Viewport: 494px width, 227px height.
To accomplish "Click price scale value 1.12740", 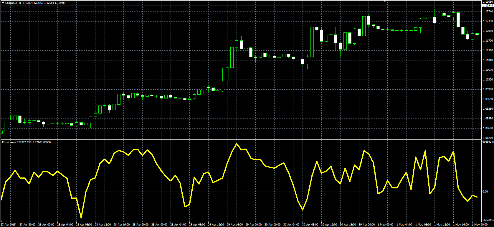I will tap(488, 11).
